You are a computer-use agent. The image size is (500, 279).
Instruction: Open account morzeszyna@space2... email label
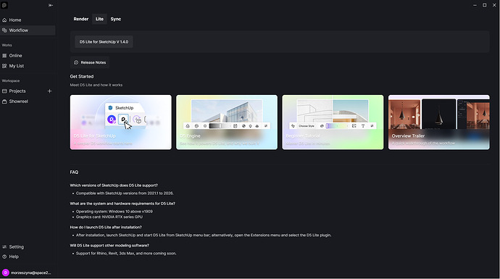click(x=30, y=273)
